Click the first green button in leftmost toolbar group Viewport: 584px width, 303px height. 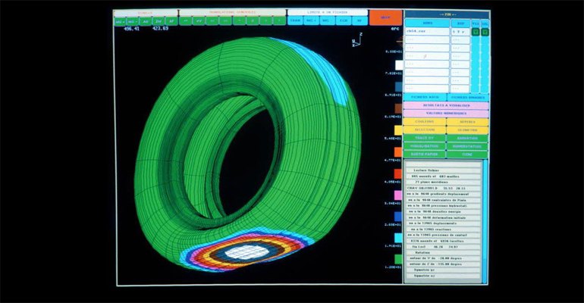121,21
